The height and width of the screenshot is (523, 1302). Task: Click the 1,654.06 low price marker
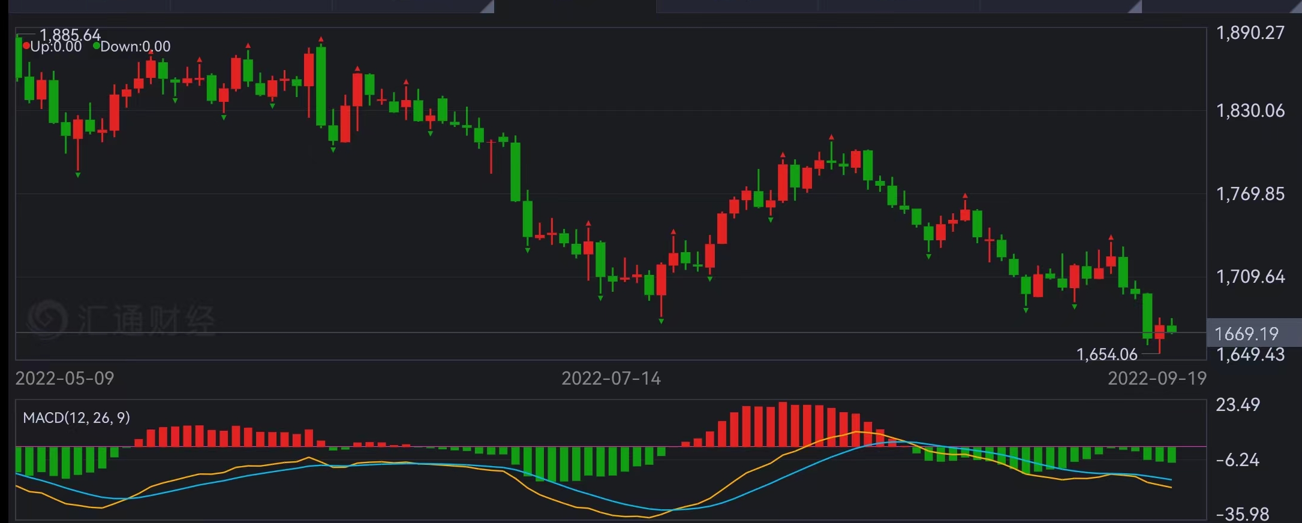1106,355
